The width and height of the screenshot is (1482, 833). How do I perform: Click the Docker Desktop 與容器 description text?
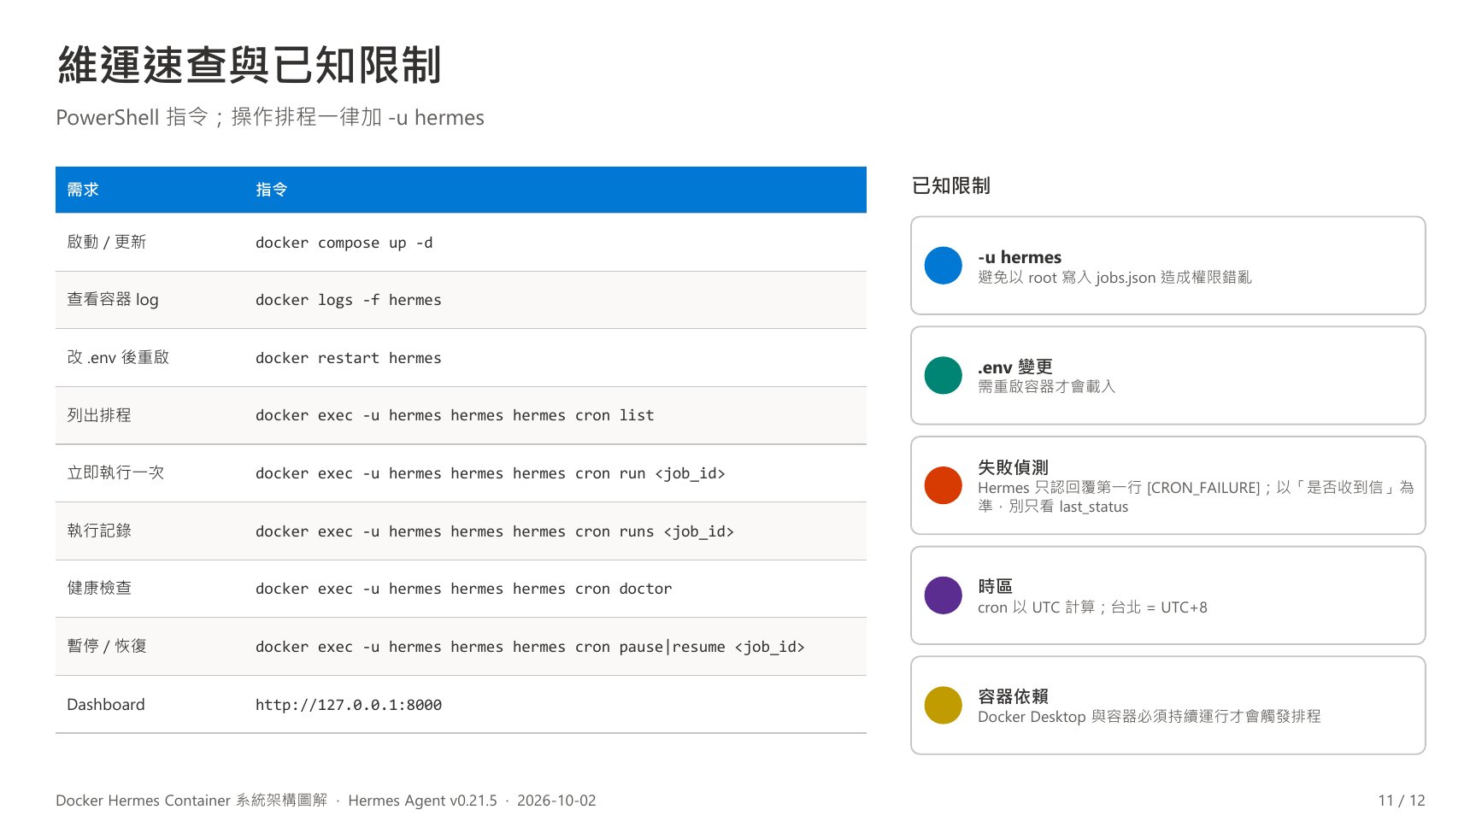pyautogui.click(x=1150, y=717)
